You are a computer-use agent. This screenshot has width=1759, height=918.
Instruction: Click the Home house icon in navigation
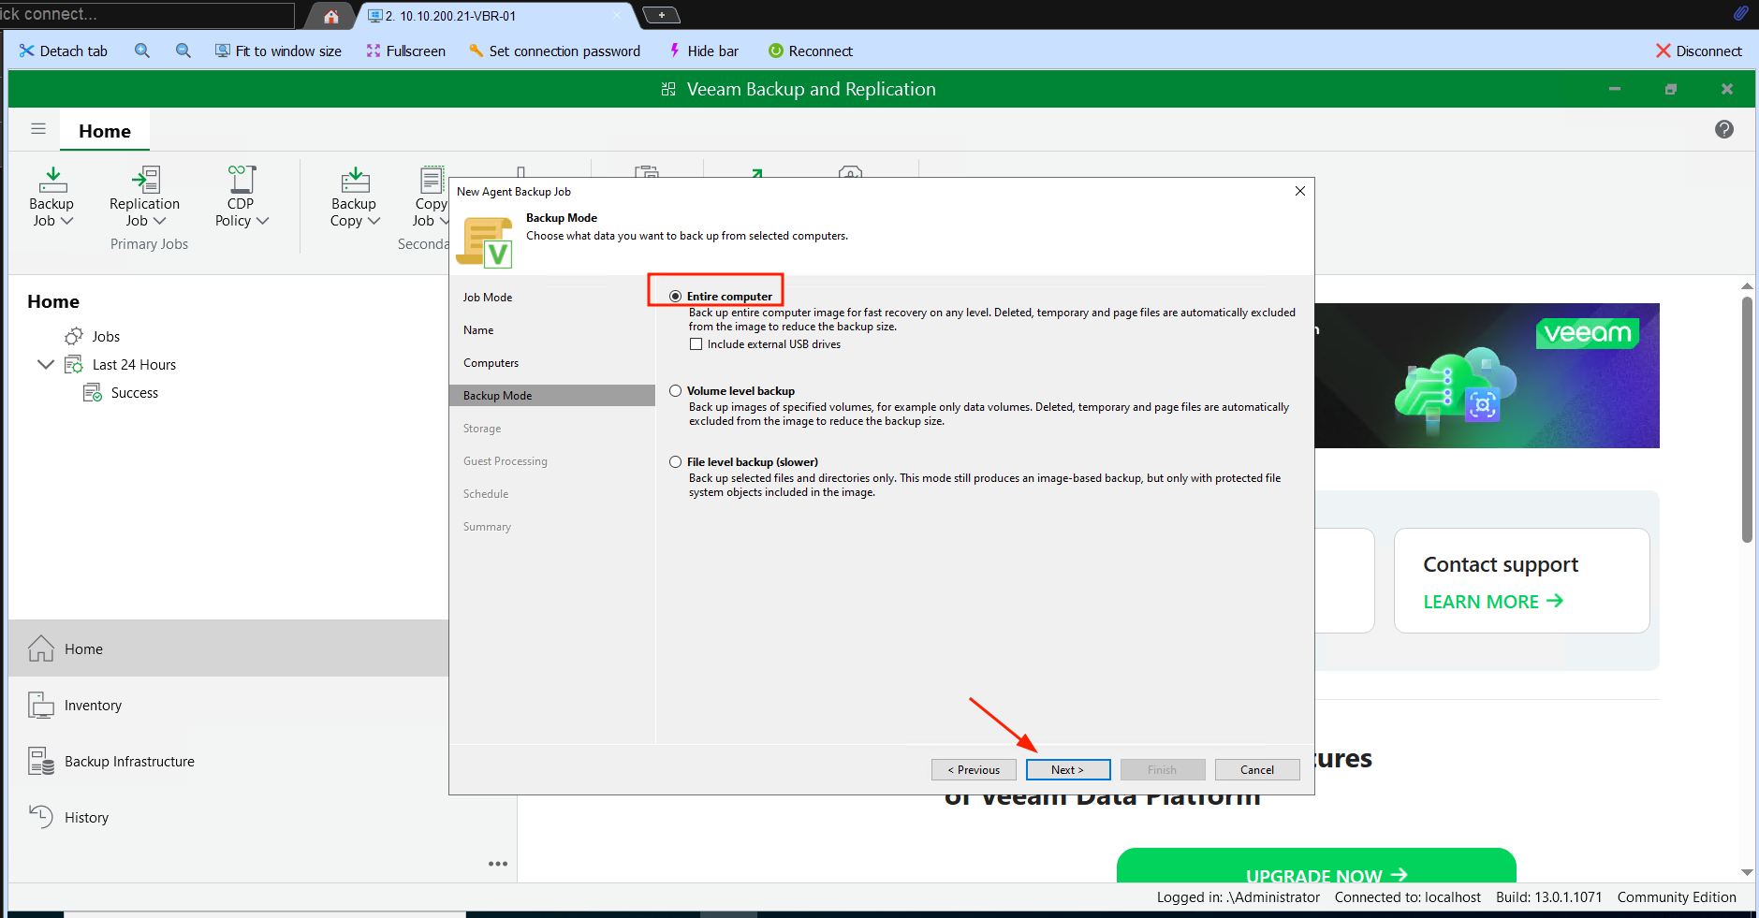(x=41, y=648)
